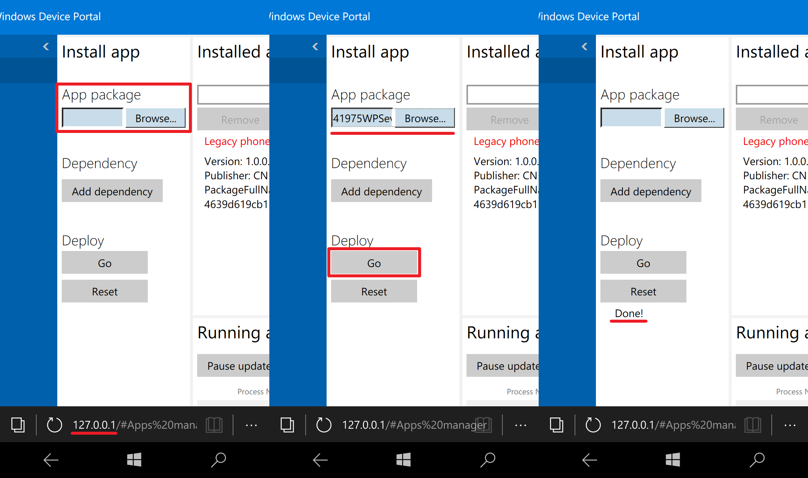Refresh the page in the middle browser bar
This screenshot has height=478, width=808.
(324, 425)
